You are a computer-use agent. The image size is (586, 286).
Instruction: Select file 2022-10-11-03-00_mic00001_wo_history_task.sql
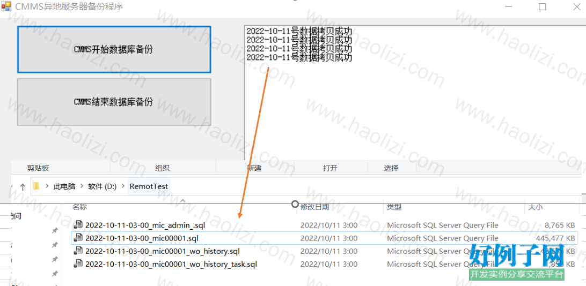pyautogui.click(x=171, y=265)
